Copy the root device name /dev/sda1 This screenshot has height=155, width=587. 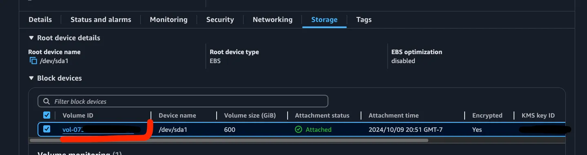coord(33,61)
